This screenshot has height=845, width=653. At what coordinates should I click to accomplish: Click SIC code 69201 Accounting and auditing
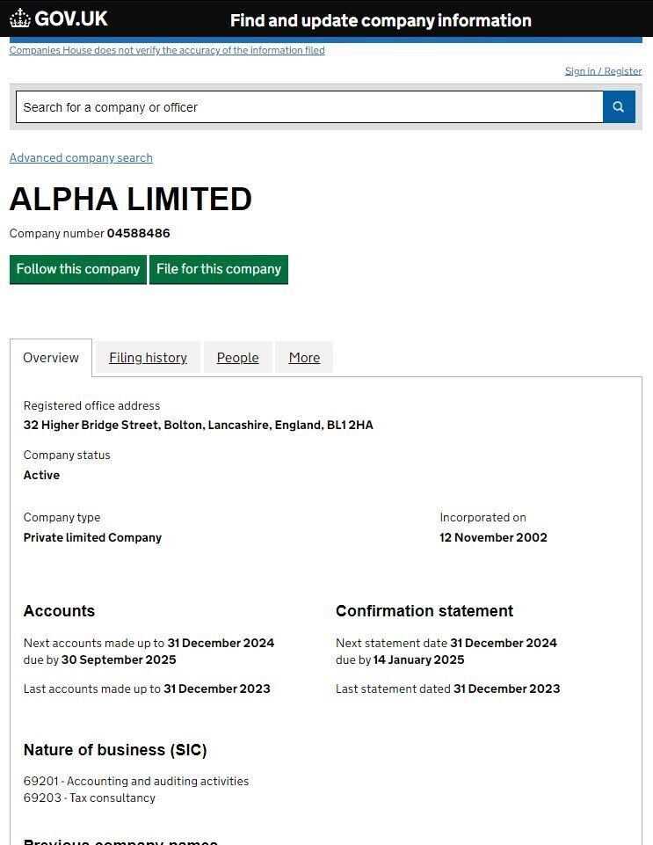(136, 781)
